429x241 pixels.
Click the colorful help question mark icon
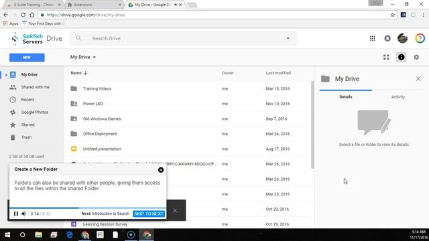pos(420,39)
